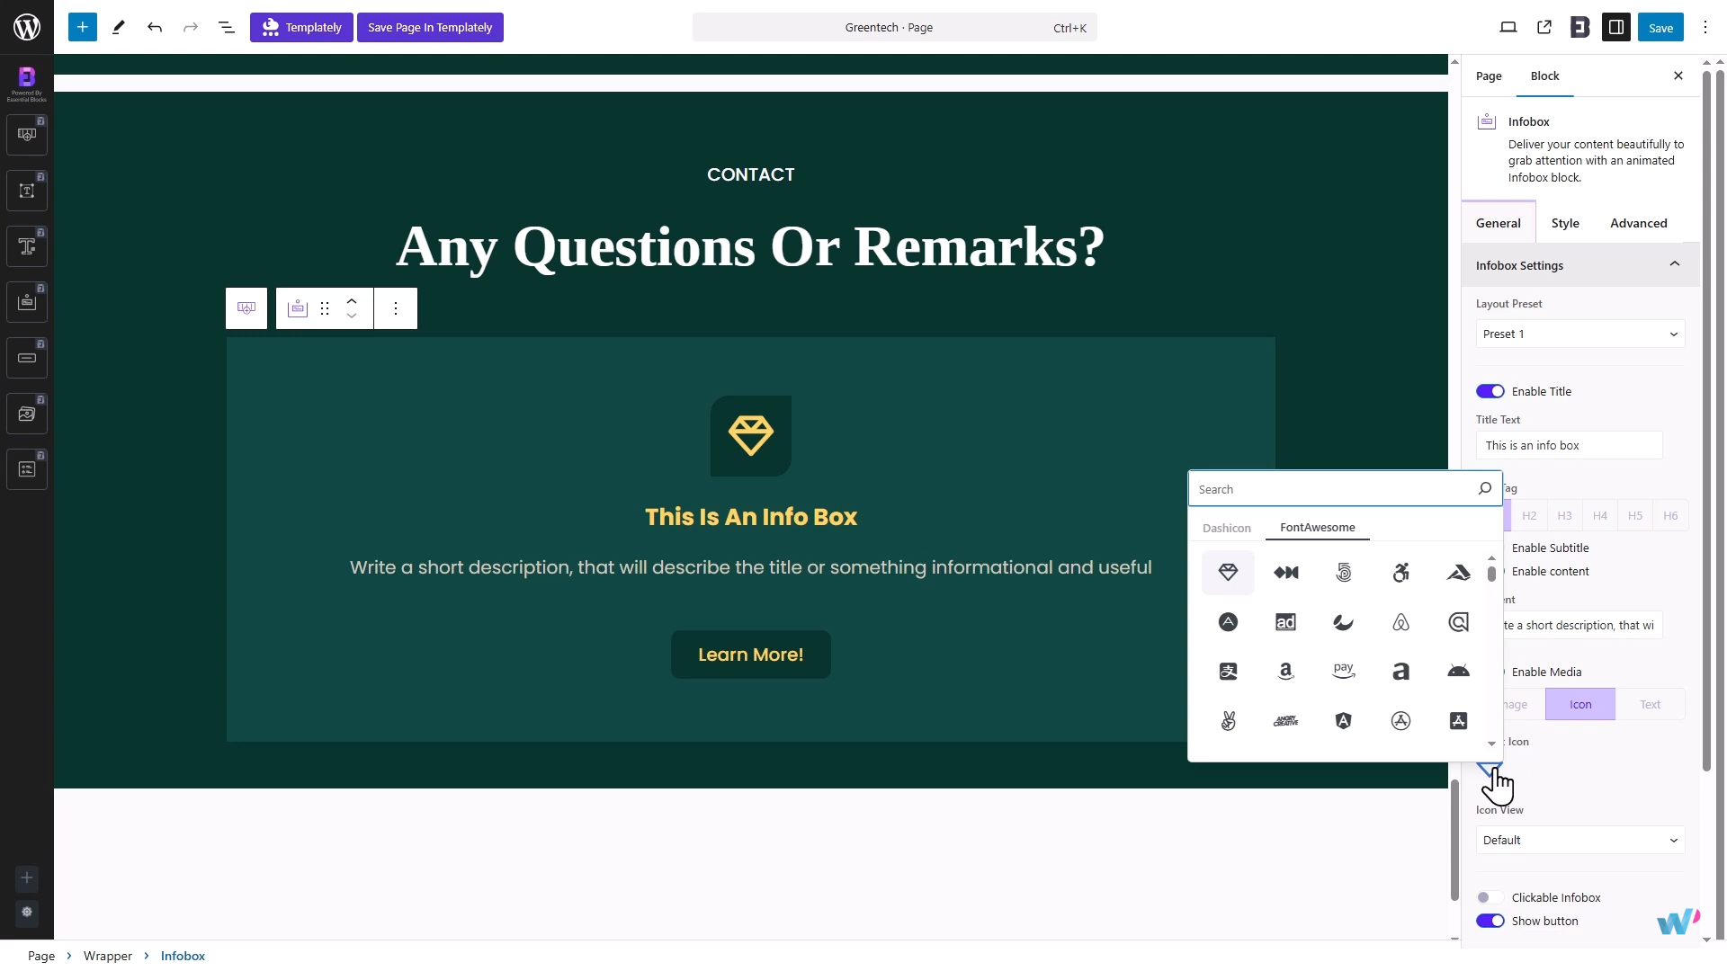The width and height of the screenshot is (1727, 971).
Task: Click the view page external link icon
Action: (x=1544, y=27)
